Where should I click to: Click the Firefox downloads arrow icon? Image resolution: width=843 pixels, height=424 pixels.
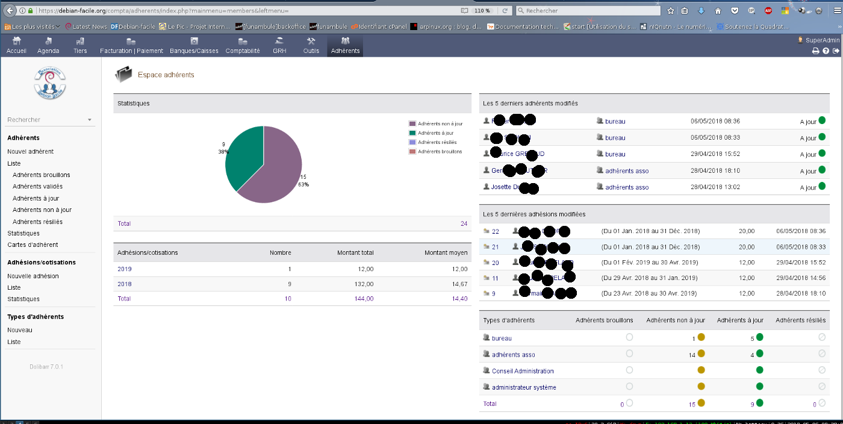tap(701, 11)
